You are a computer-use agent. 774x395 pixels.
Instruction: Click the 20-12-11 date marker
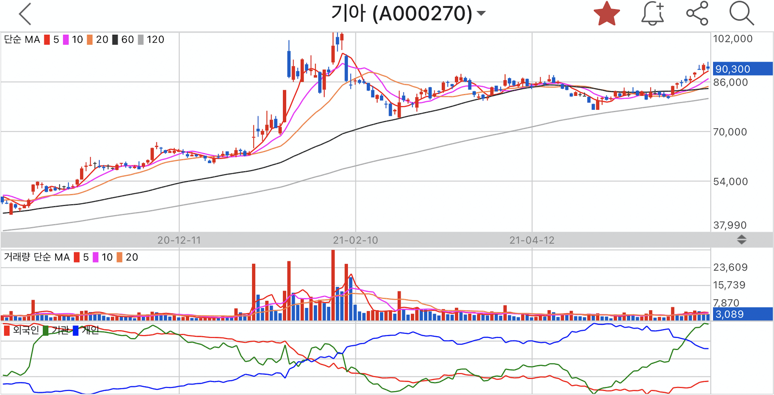179,240
